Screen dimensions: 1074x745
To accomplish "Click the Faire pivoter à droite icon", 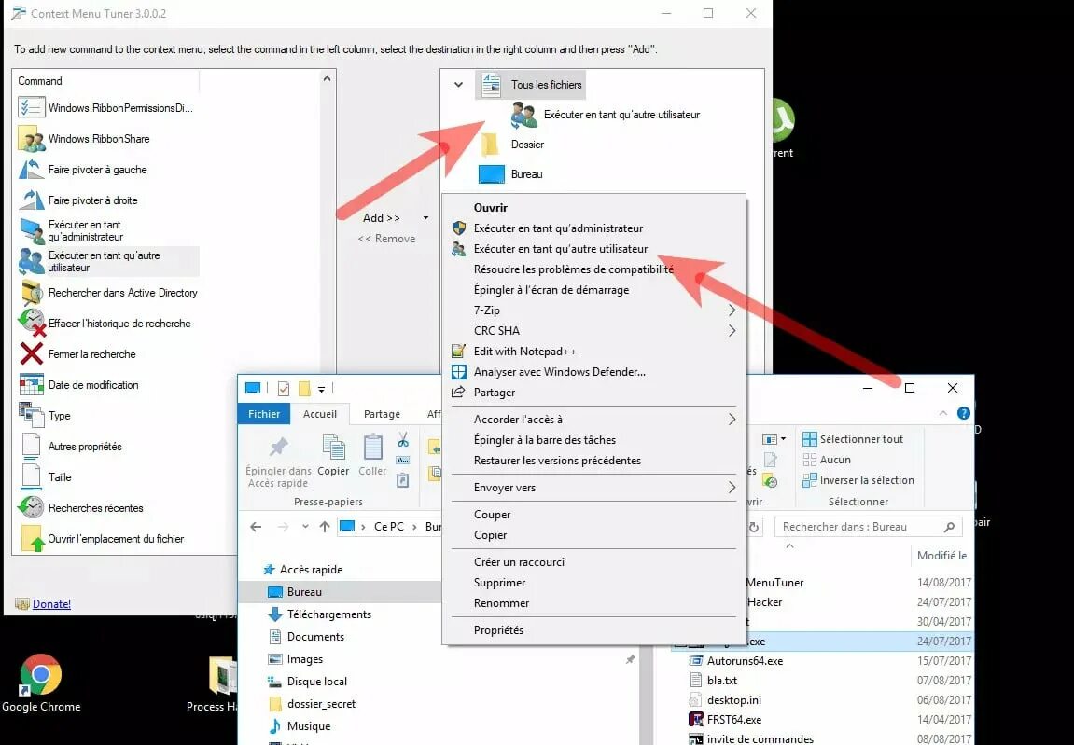I will [32, 200].
